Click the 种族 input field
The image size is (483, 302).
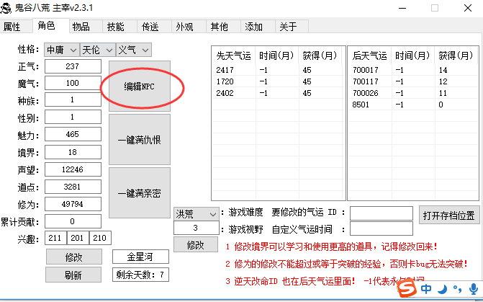(73, 99)
